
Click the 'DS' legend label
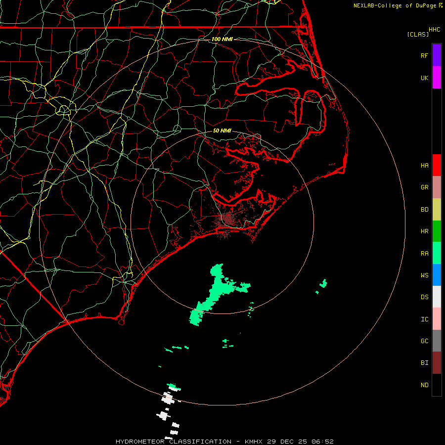424,297
